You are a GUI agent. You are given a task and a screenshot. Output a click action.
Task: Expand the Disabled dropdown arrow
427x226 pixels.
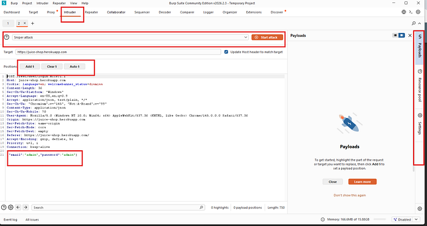tap(416, 219)
